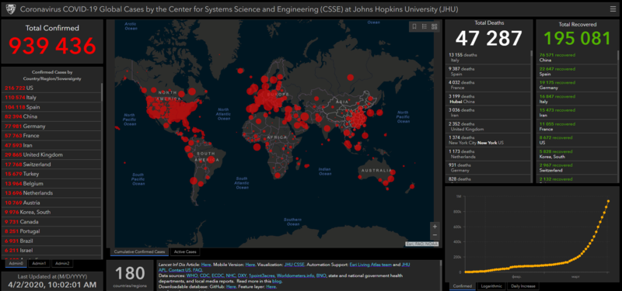Open the Lancet article Here link
The image size is (622, 291).
pyautogui.click(x=206, y=265)
